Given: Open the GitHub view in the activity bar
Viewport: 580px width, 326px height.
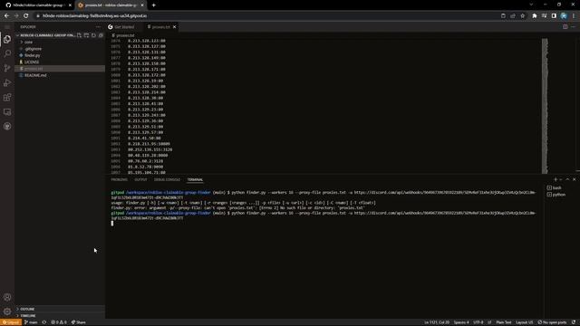Looking at the screenshot, I should point(7,127).
